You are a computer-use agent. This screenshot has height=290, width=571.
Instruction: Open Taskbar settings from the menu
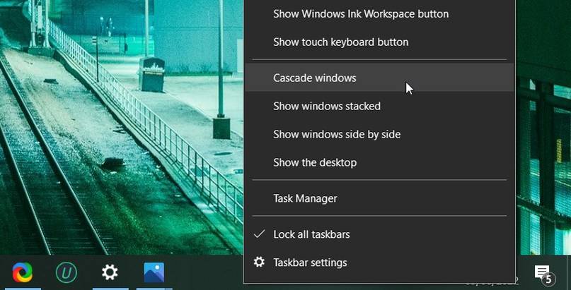[x=310, y=262]
